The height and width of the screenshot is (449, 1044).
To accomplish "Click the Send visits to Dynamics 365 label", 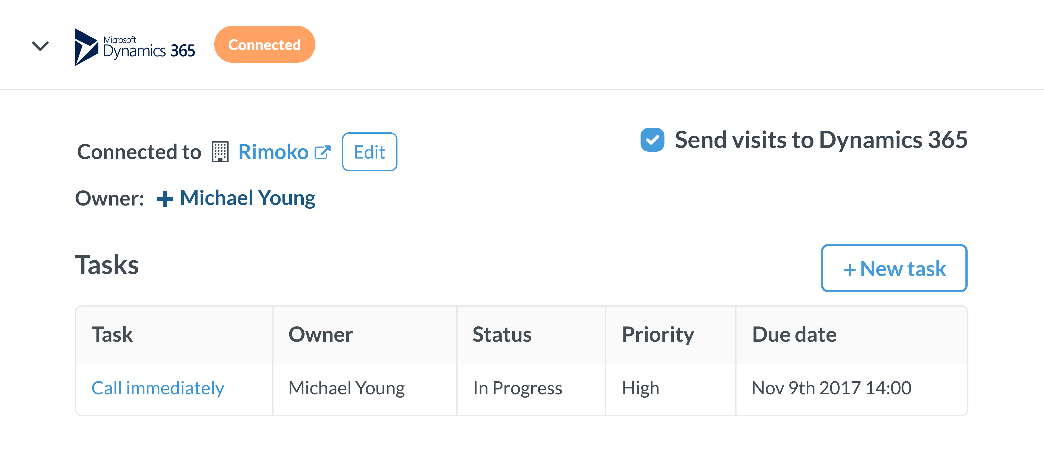I will point(821,140).
